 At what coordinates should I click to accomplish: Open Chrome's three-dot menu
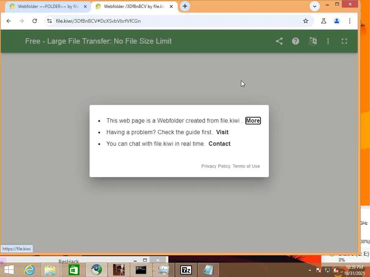click(350, 21)
